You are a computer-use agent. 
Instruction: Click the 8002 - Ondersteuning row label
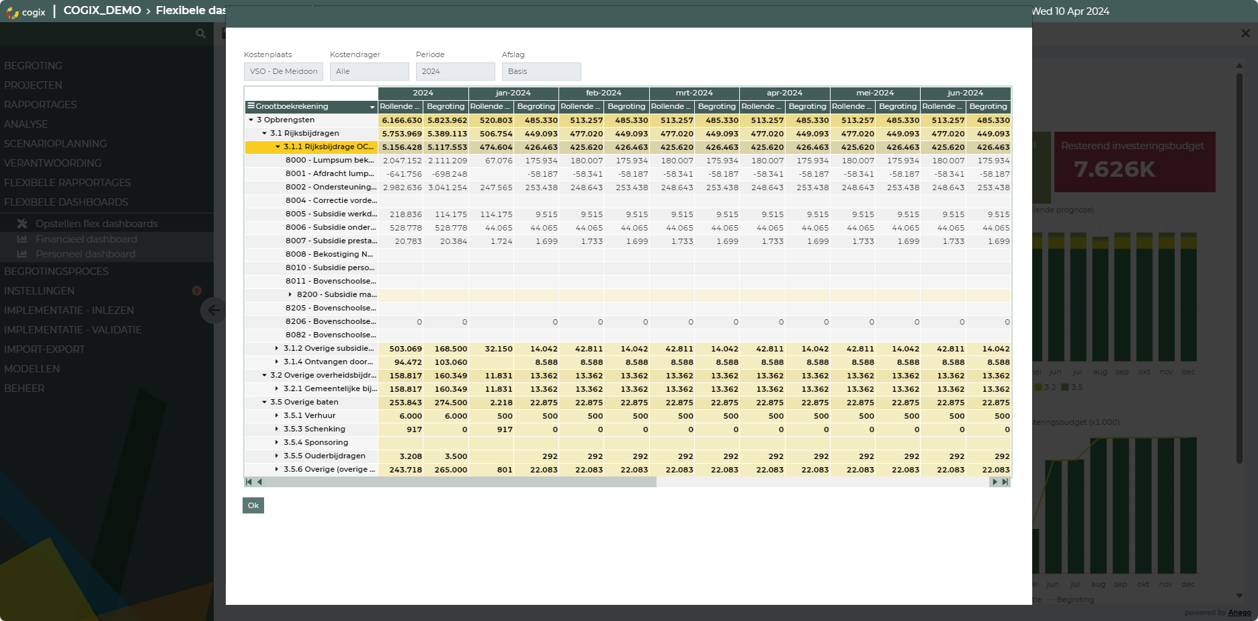point(331,187)
